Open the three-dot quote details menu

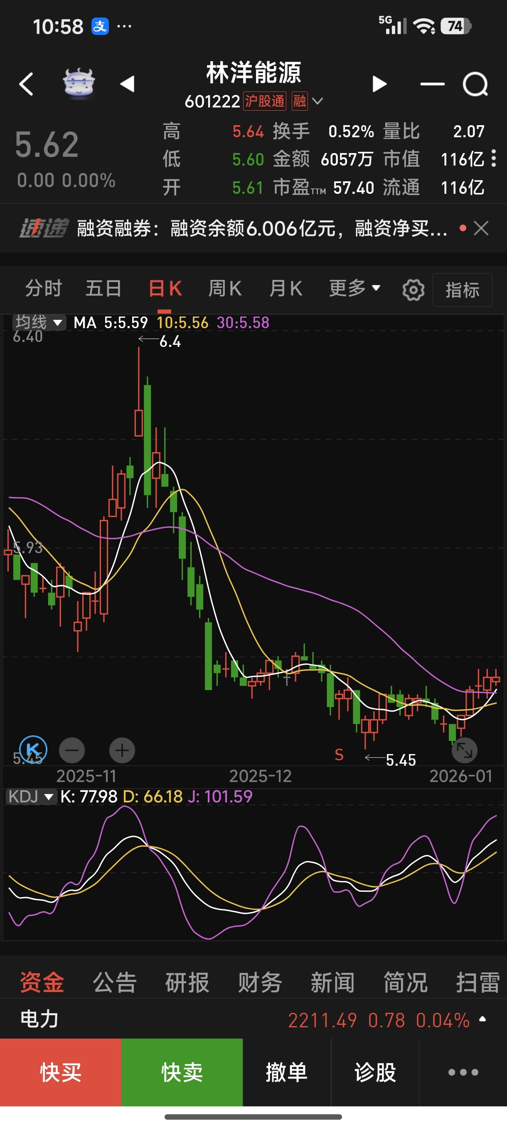493,158
